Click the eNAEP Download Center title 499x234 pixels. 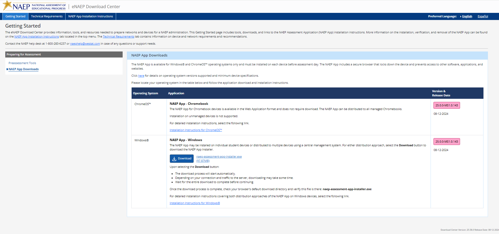(96, 7)
